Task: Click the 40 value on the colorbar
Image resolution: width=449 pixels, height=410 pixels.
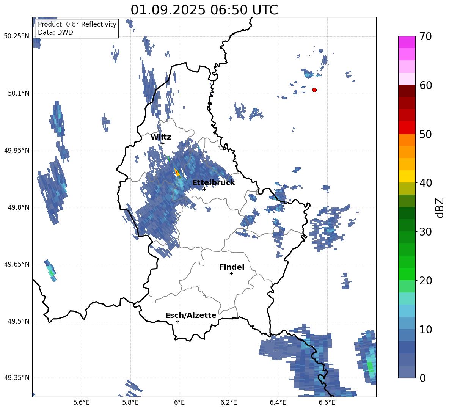Action: coord(425,183)
